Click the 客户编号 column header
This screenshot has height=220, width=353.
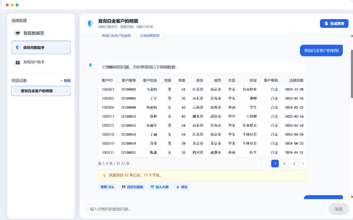pos(129,80)
